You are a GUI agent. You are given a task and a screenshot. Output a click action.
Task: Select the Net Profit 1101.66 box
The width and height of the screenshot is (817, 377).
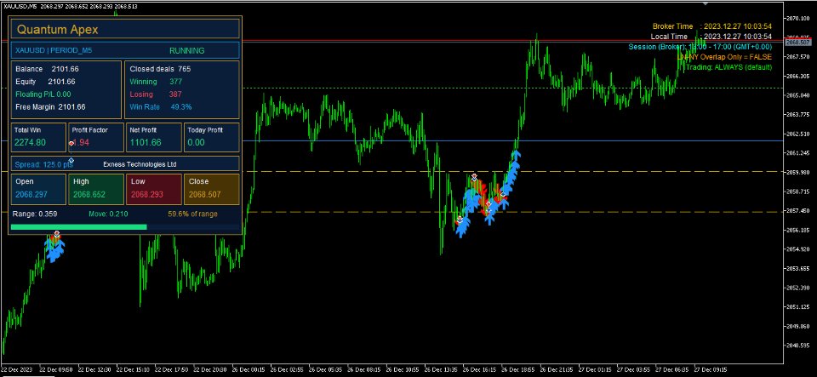pos(154,137)
